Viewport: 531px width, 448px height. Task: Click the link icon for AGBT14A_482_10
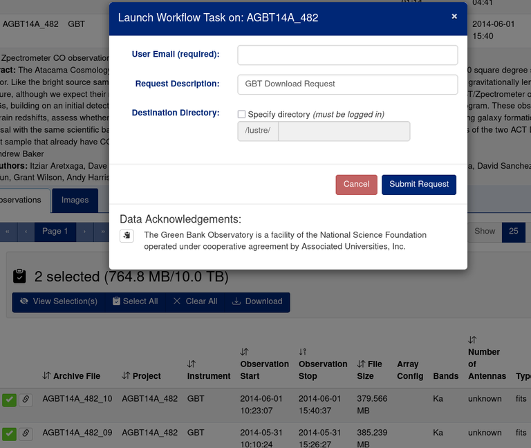point(26,400)
